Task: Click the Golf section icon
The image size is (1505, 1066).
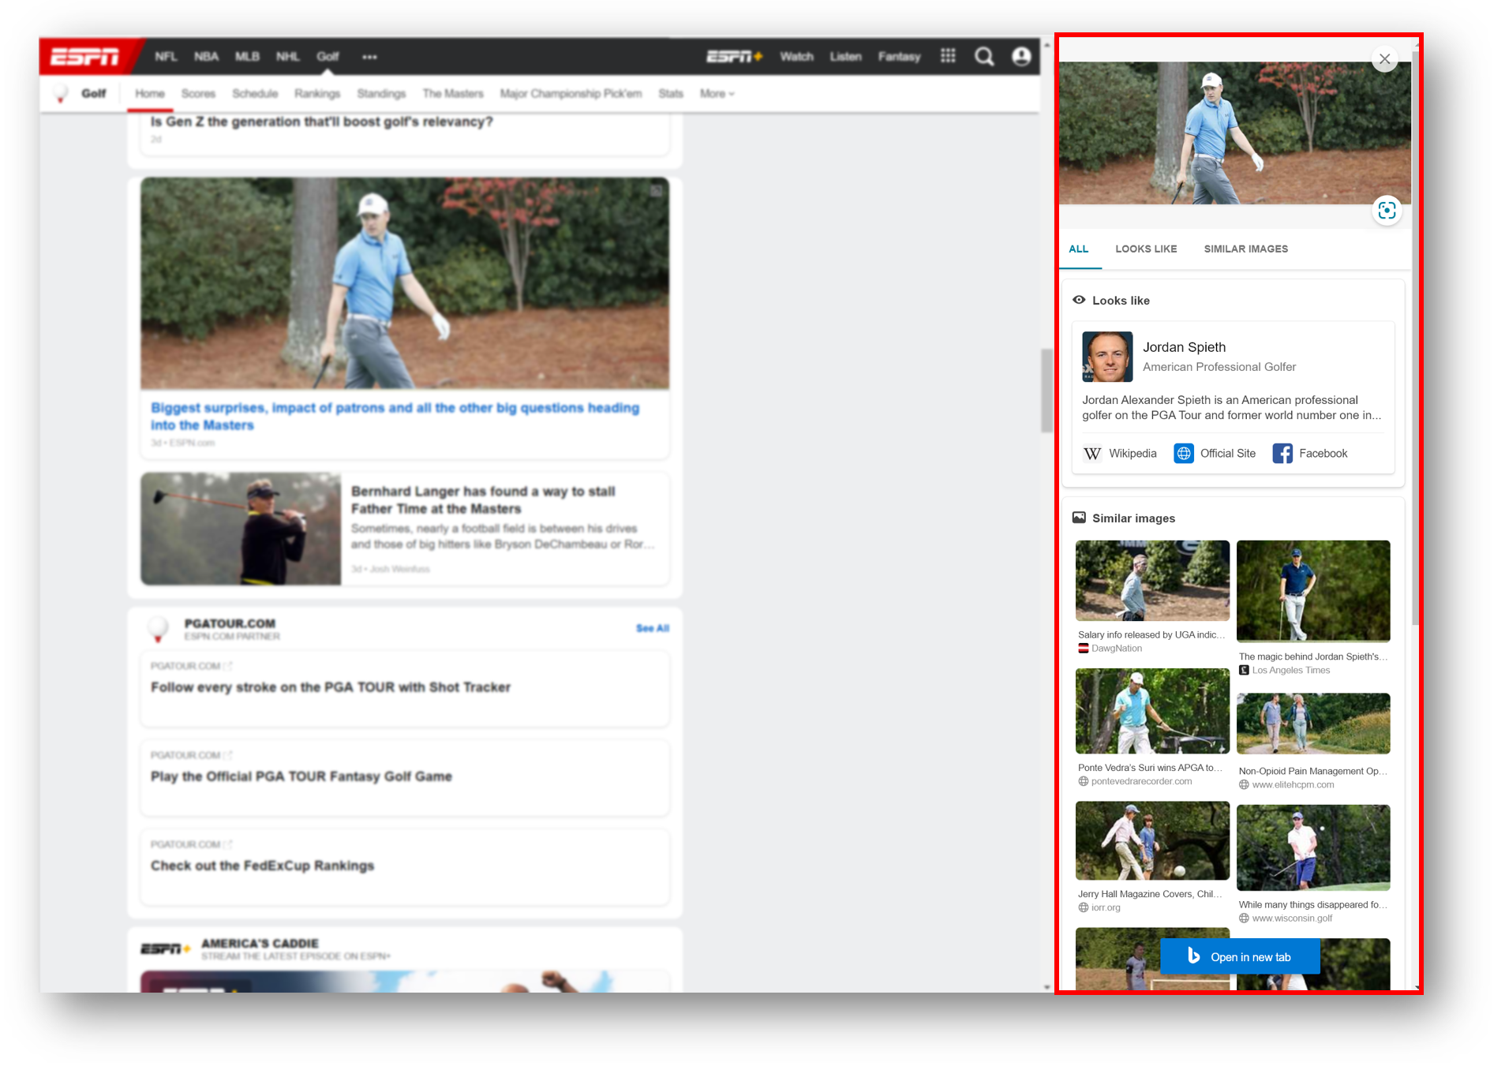Action: point(60,95)
